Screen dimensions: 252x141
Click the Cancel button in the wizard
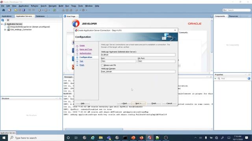pos(169,103)
